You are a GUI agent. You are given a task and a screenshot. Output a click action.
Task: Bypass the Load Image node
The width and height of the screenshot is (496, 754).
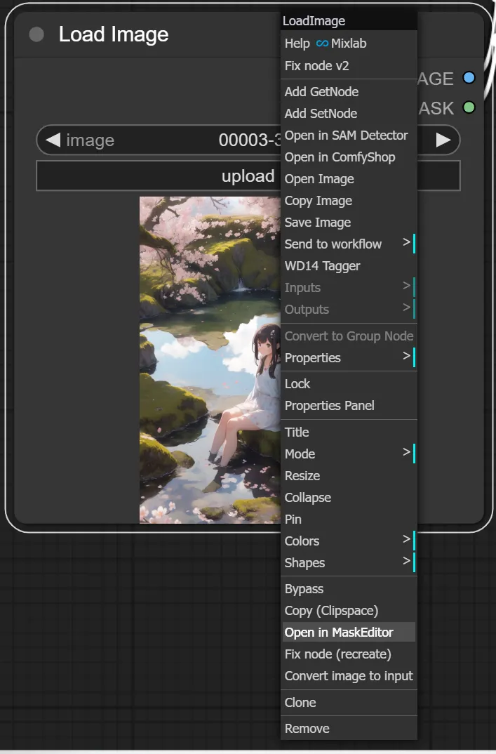[349, 589]
